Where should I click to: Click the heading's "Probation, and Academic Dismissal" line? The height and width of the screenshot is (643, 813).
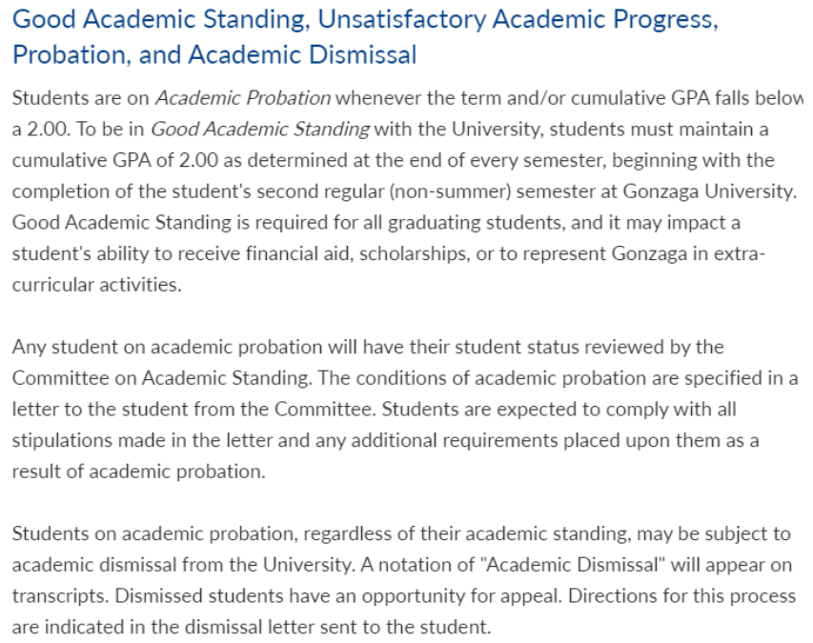coord(214,55)
